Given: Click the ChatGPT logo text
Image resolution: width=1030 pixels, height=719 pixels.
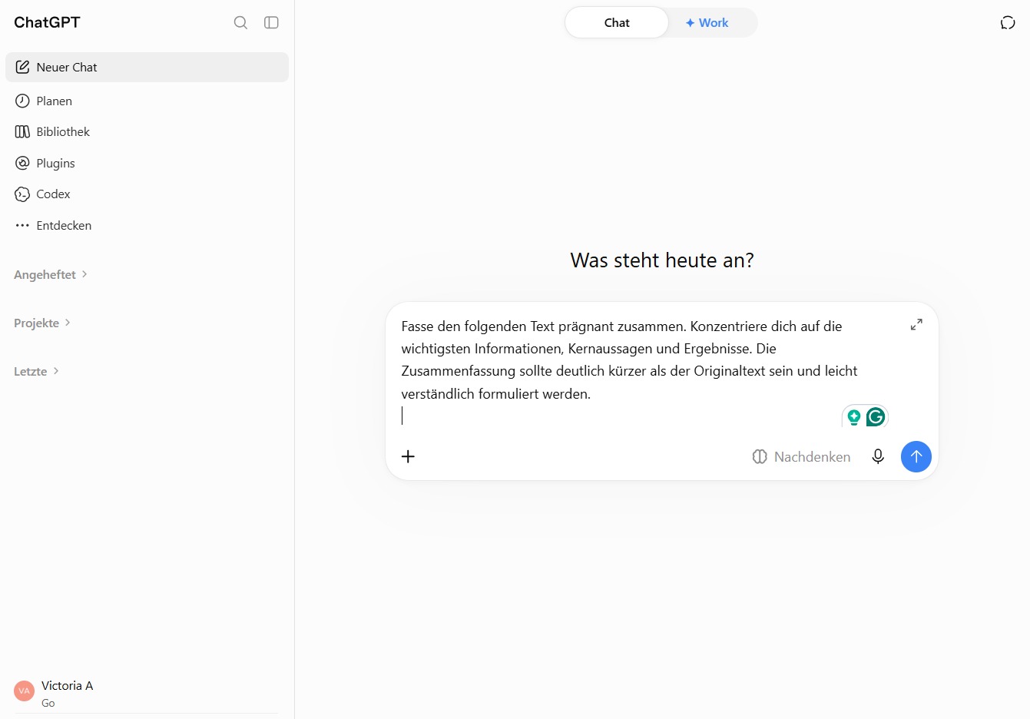Looking at the screenshot, I should click(47, 22).
